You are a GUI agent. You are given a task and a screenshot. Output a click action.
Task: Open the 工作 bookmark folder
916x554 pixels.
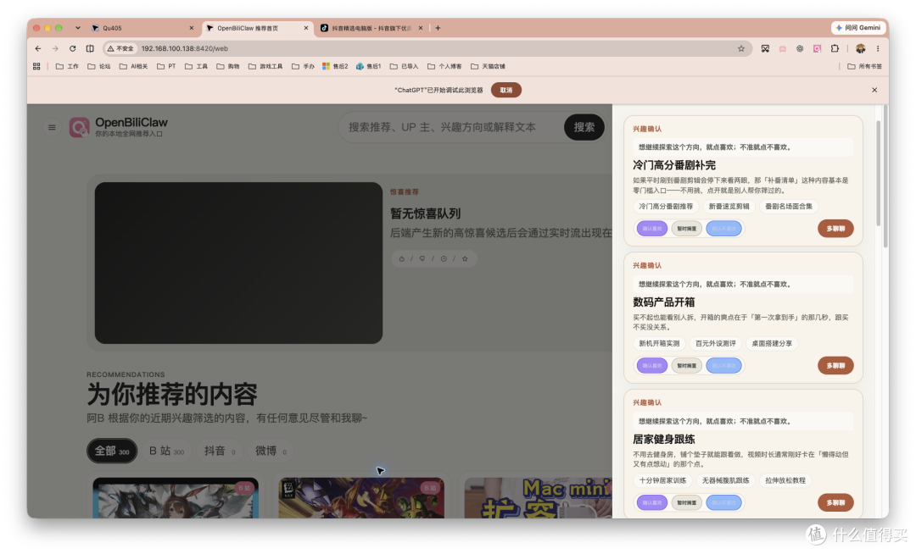(67, 66)
